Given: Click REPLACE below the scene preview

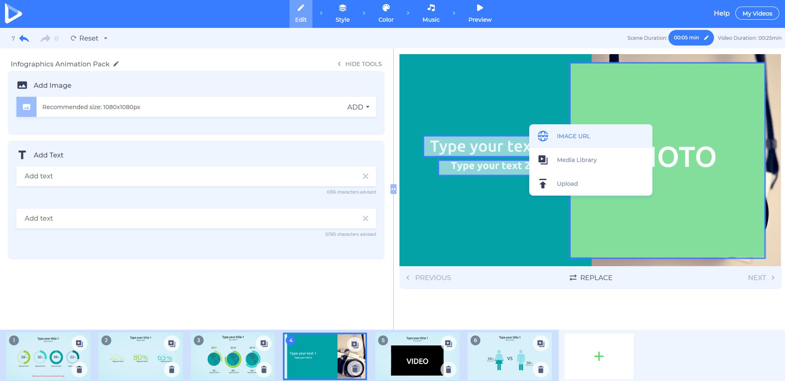Looking at the screenshot, I should 590,278.
